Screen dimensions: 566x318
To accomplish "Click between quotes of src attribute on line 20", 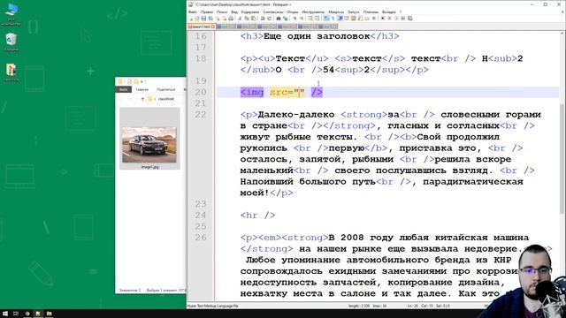I will pos(299,92).
